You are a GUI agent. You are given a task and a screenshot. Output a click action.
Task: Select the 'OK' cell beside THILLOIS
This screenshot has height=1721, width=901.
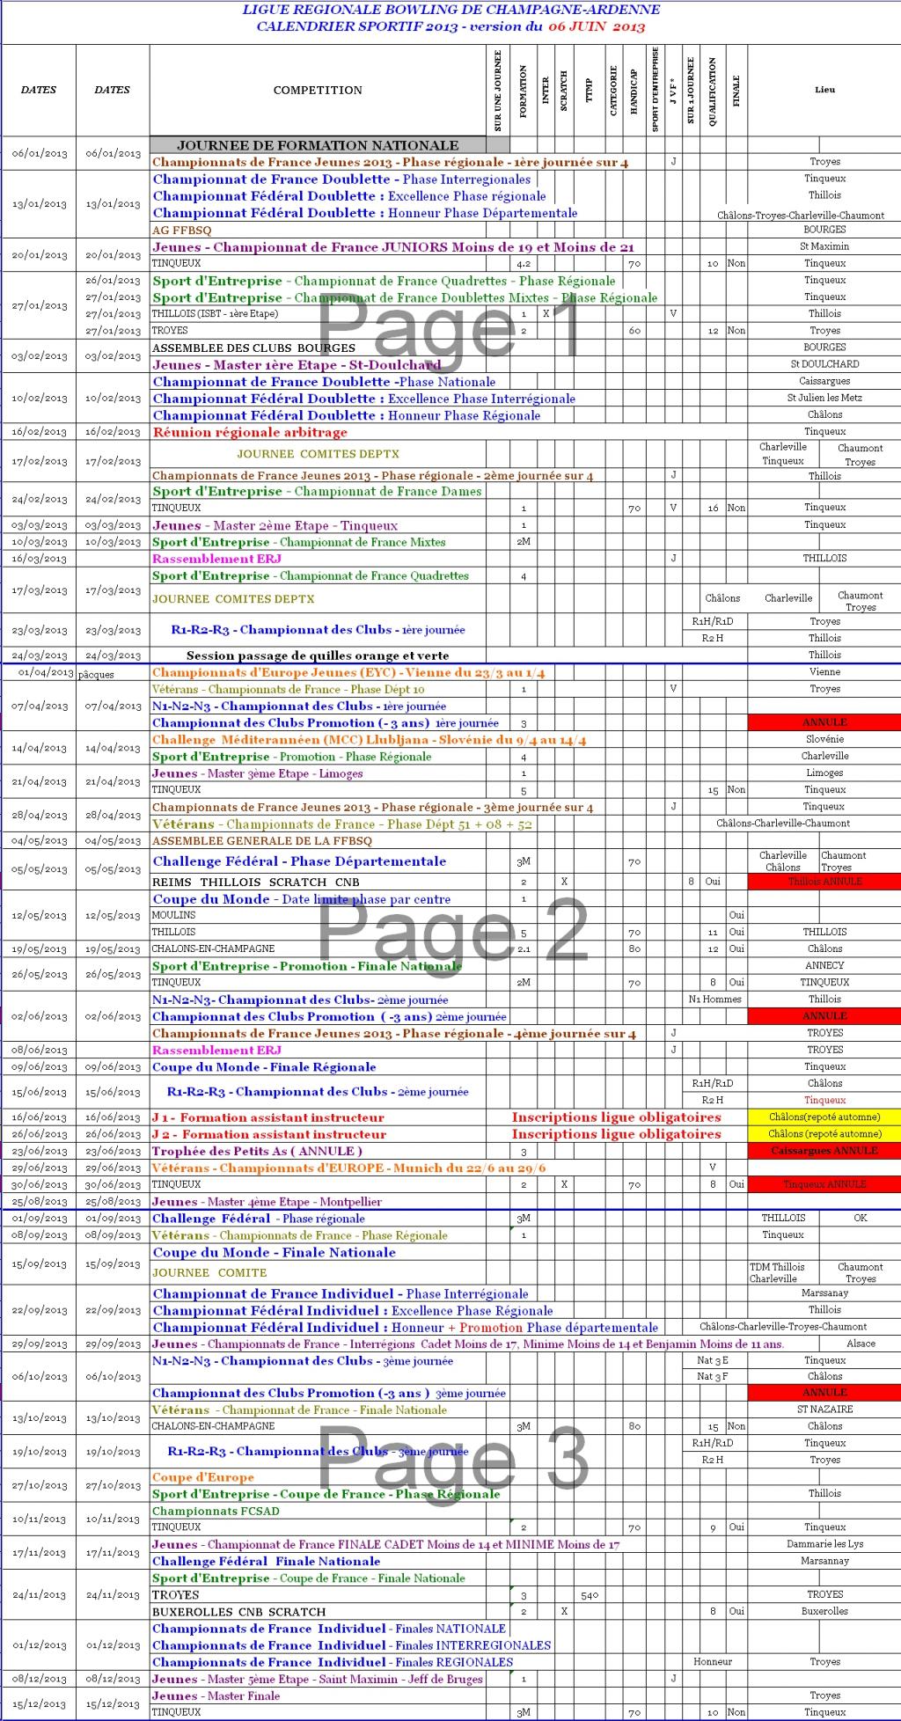(x=860, y=1218)
